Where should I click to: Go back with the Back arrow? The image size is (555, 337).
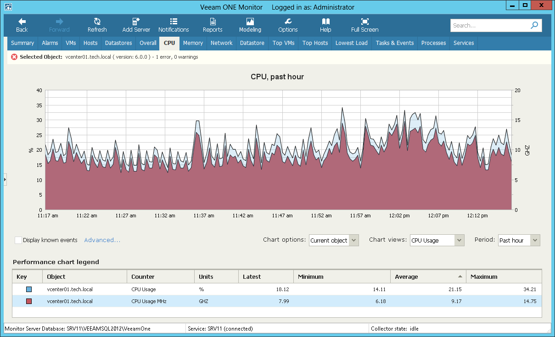click(x=22, y=25)
